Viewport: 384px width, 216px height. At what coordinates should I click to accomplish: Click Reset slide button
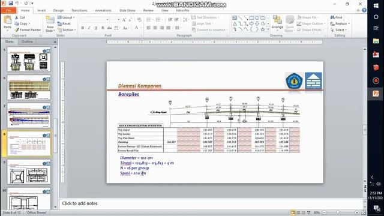(x=64, y=23)
